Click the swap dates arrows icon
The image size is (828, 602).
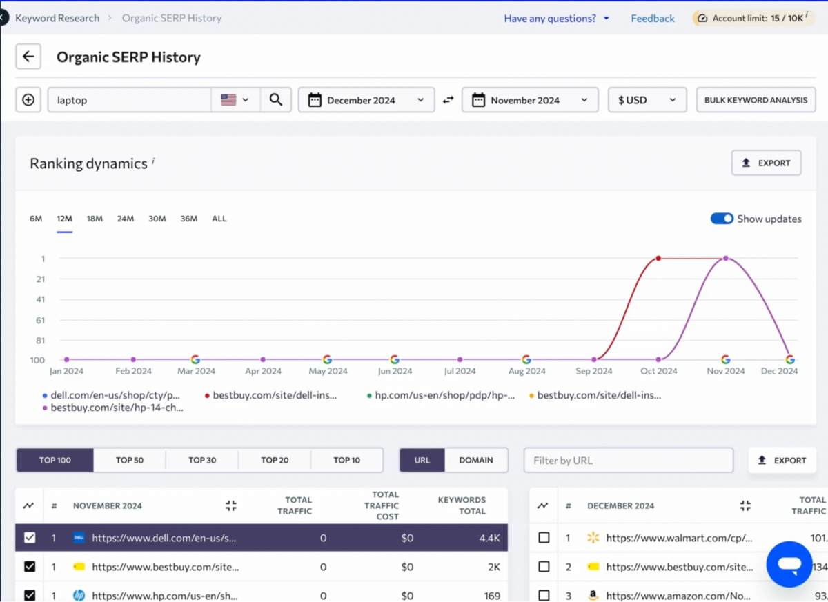coord(448,100)
